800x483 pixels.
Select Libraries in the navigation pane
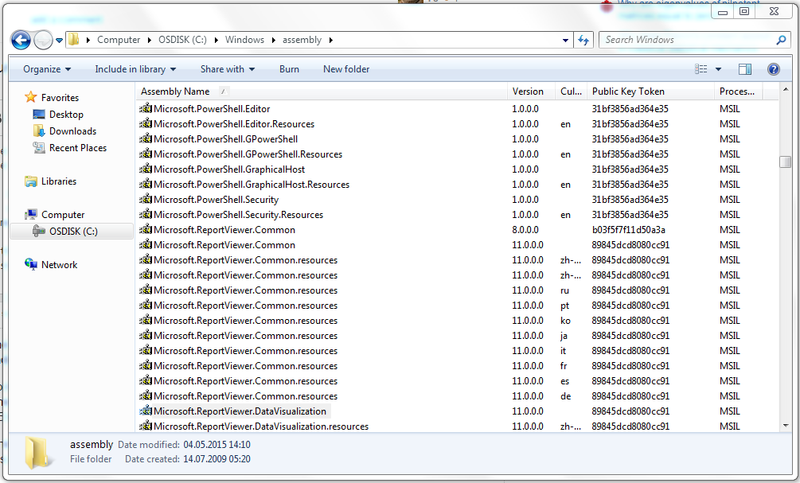tap(59, 181)
